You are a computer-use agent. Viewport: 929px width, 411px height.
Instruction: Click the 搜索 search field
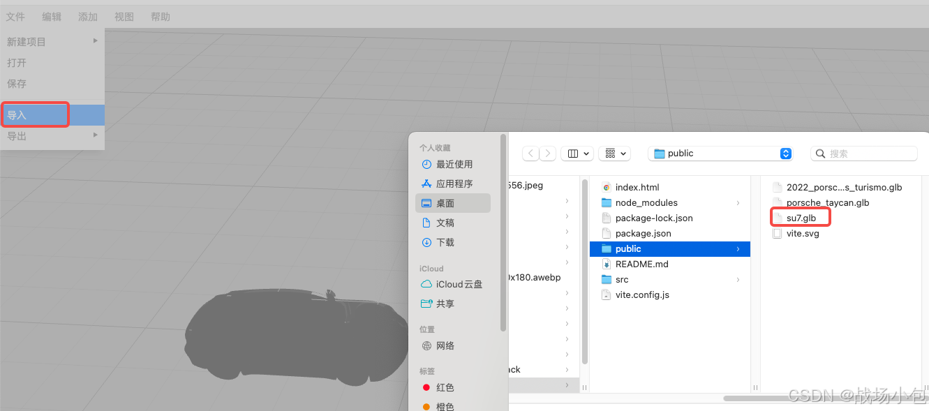(863, 154)
